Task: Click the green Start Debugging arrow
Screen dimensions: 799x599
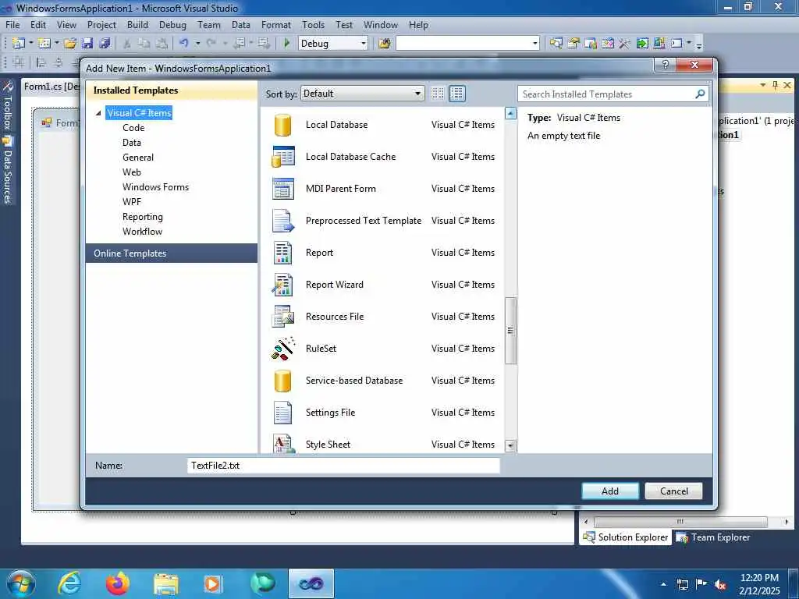Action: [x=287, y=44]
